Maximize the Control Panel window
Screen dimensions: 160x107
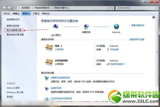click(148, 2)
